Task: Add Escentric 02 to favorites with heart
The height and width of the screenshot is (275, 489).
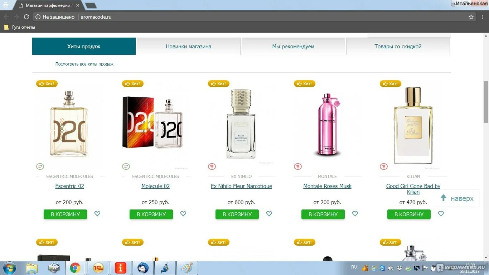Action: pyautogui.click(x=97, y=214)
